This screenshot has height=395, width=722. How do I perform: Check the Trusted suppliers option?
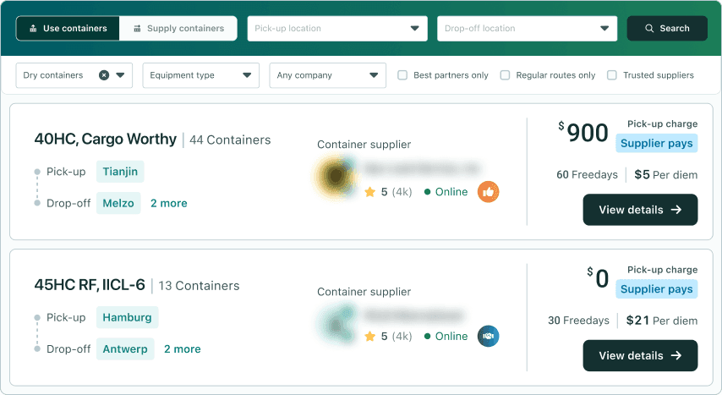[612, 75]
